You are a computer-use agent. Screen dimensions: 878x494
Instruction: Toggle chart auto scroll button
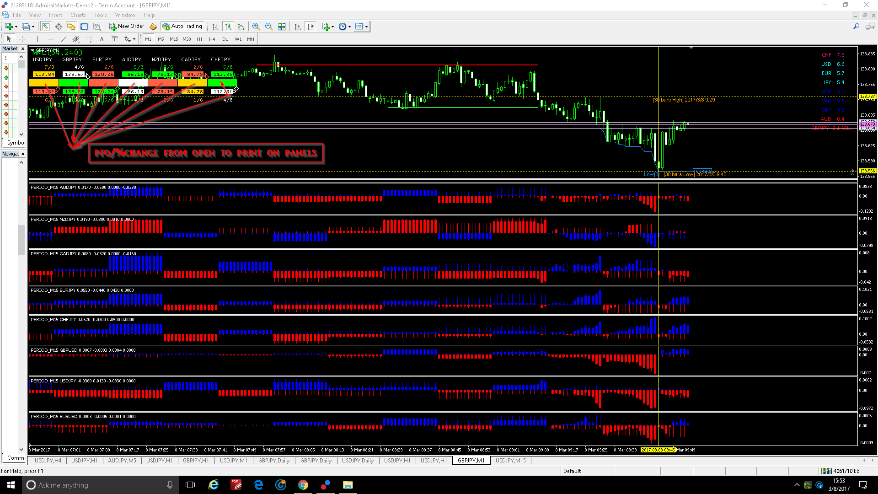[x=298, y=27]
